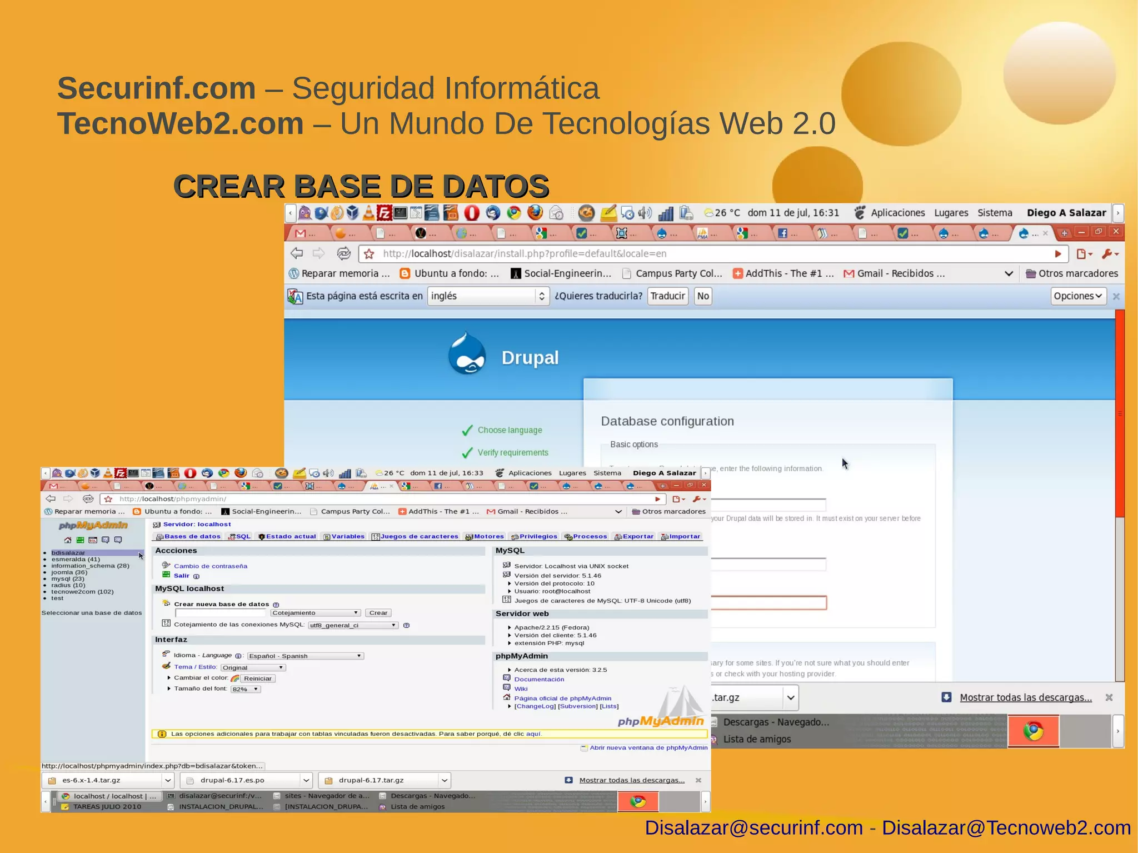Click the Chrome icon in the lower taskbar
The width and height of the screenshot is (1138, 853).
pyautogui.click(x=638, y=801)
